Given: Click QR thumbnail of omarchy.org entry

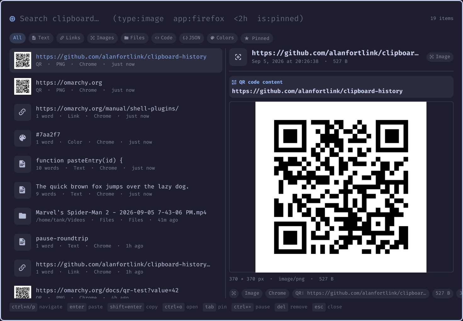Looking at the screenshot, I should 23,86.
